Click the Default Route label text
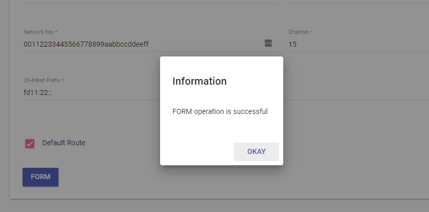This screenshot has height=212, width=429. click(x=64, y=143)
